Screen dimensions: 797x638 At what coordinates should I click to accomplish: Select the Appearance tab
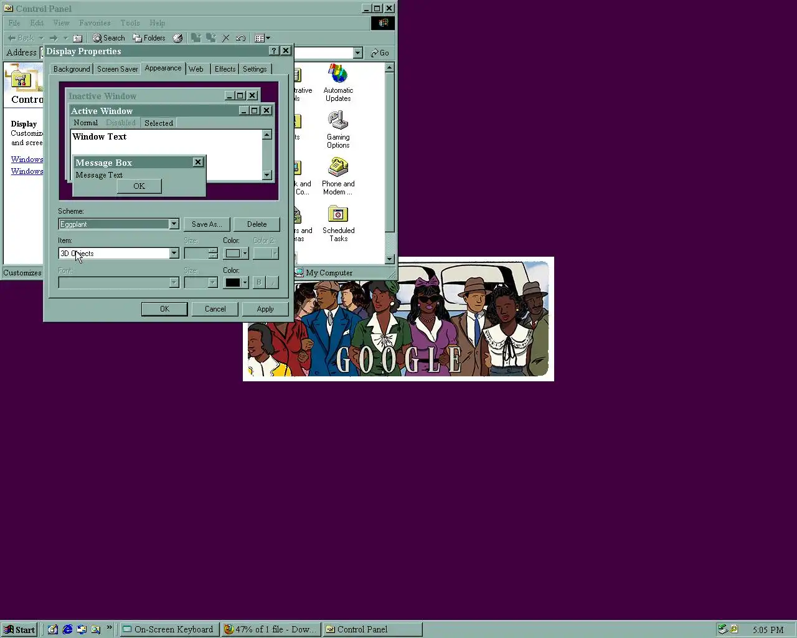tap(163, 68)
